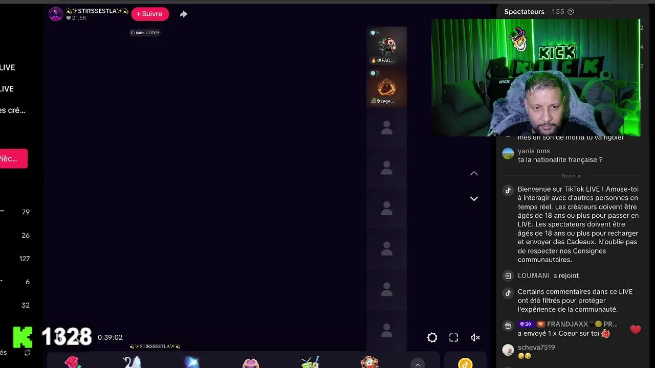Click the Nouveau new-messages divider label
The image size is (655, 368).
point(572,176)
